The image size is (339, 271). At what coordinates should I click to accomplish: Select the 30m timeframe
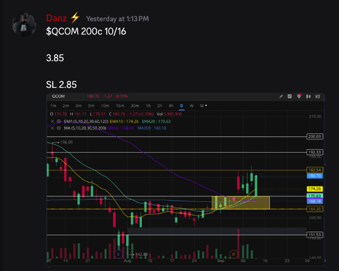[x=135, y=105]
